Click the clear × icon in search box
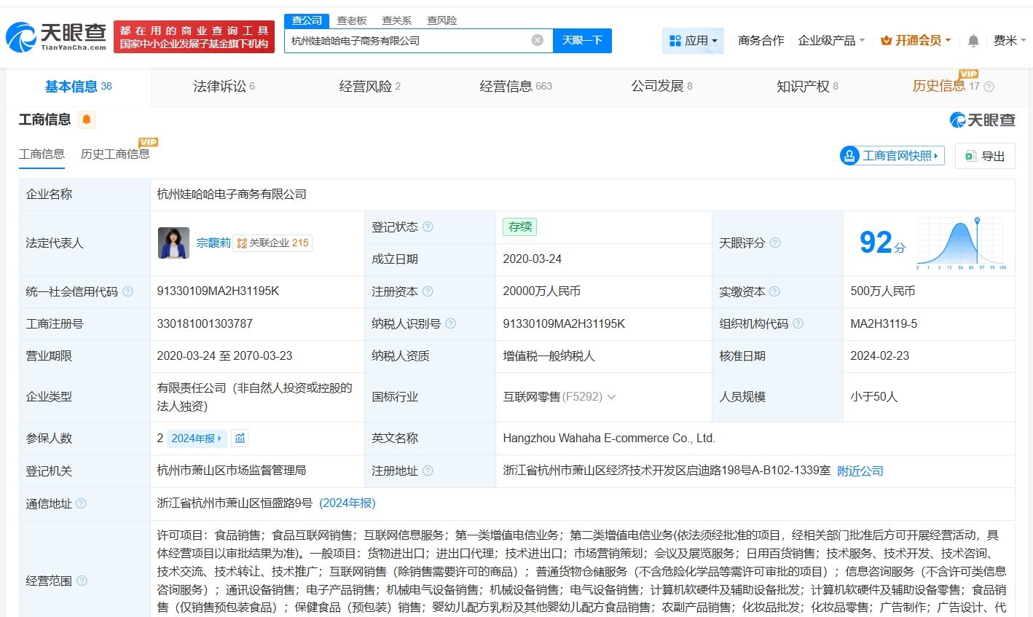This screenshot has height=617, width=1033. [538, 40]
